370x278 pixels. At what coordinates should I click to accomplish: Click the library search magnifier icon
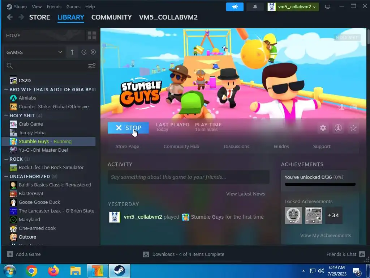pos(10,66)
